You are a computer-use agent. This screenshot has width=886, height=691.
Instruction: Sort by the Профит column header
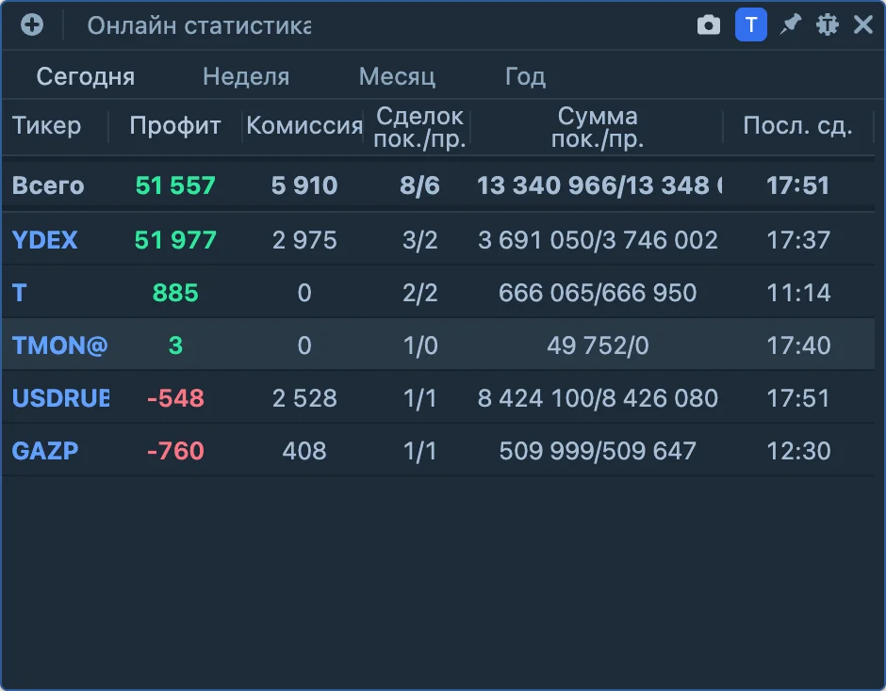[x=175, y=125]
